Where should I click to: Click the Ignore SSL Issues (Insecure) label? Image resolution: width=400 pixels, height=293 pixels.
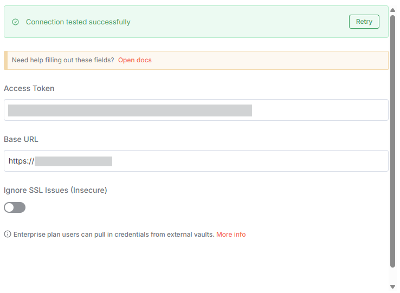[x=55, y=190]
